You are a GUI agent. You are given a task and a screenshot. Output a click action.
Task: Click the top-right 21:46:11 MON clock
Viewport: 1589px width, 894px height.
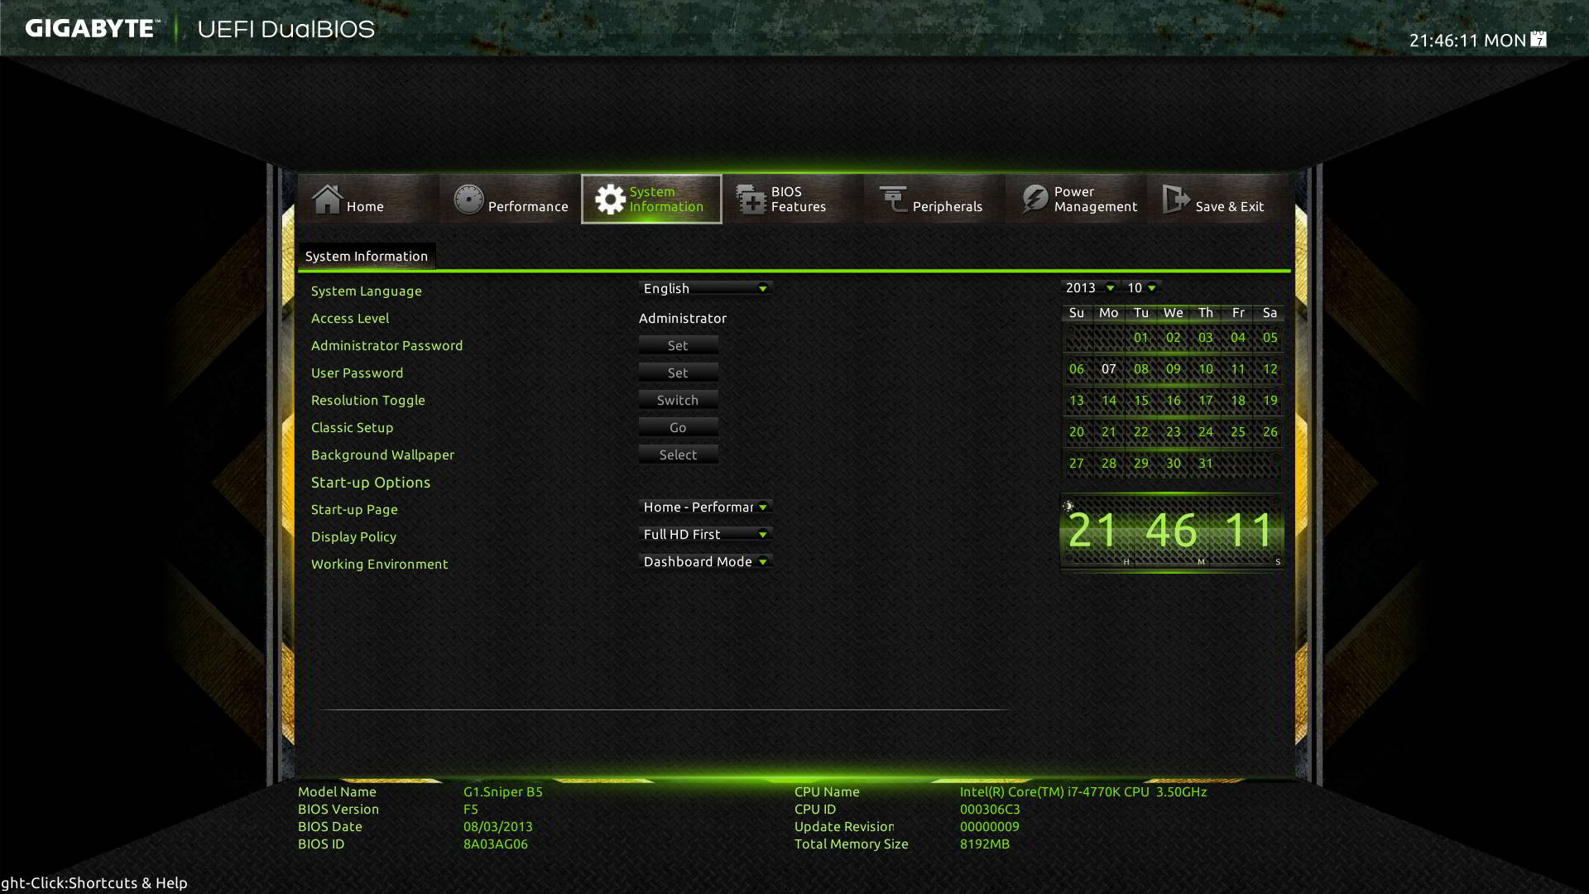[1467, 40]
